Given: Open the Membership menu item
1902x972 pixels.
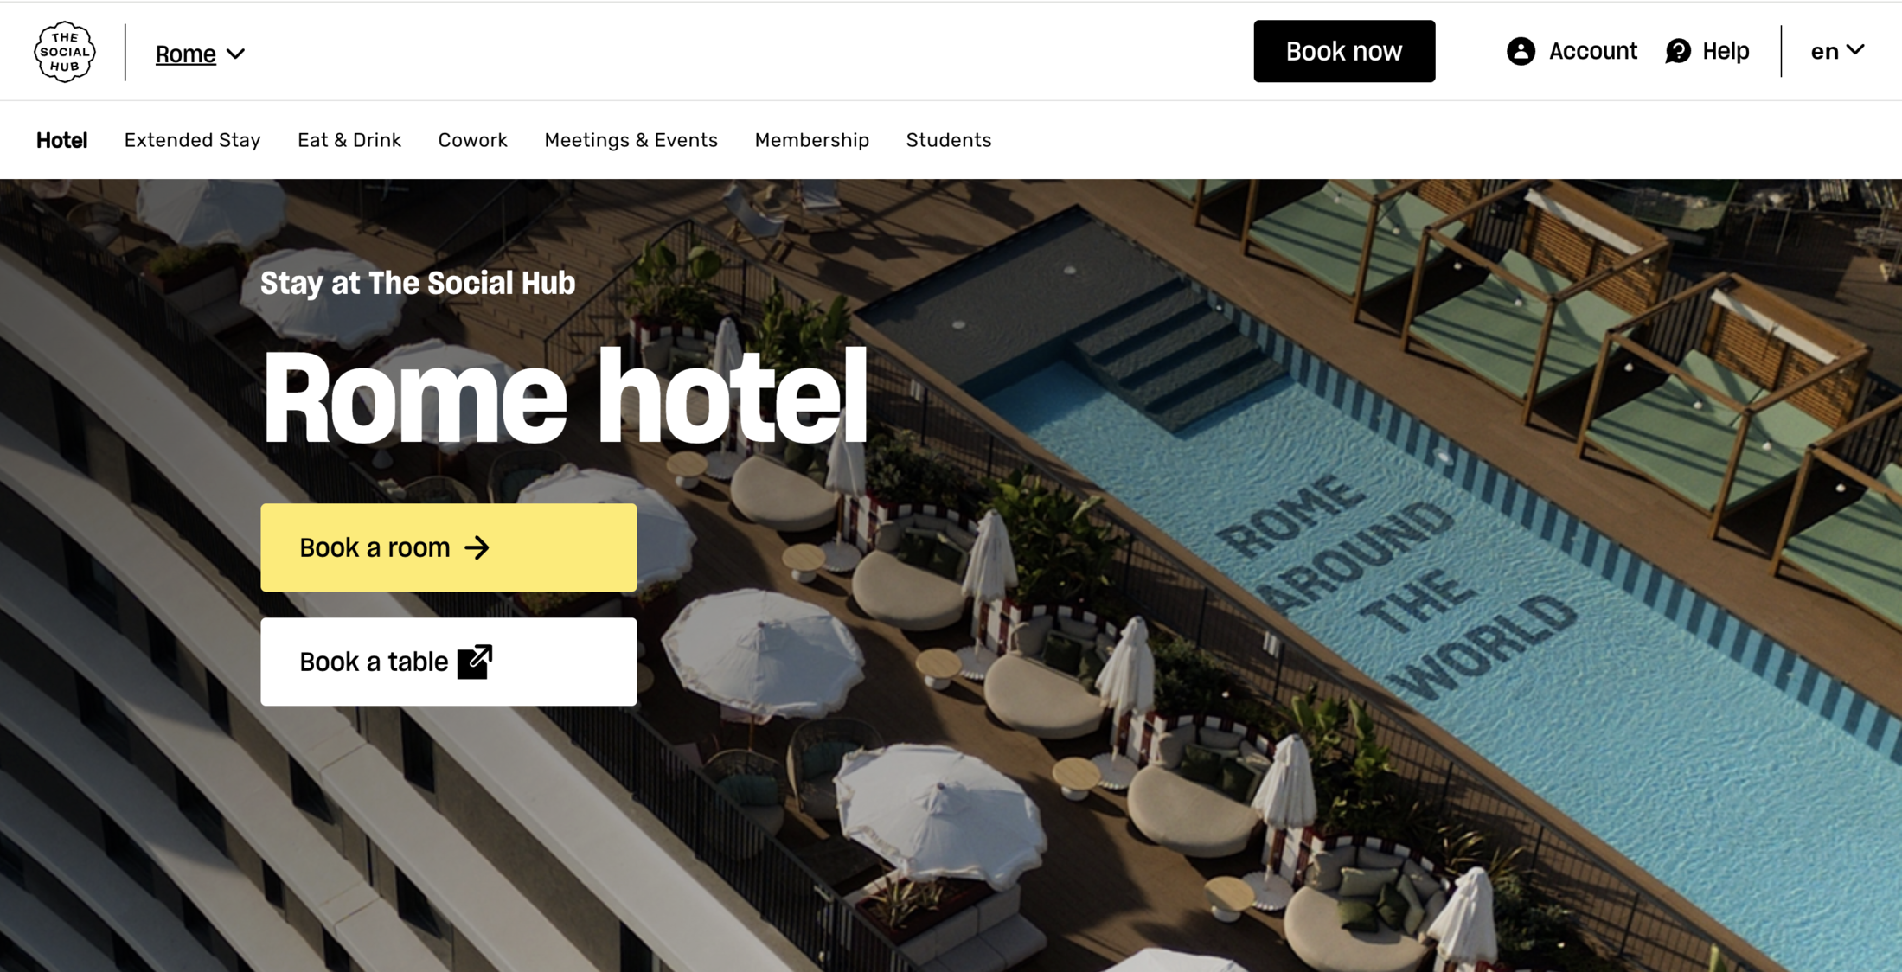Looking at the screenshot, I should (x=811, y=140).
